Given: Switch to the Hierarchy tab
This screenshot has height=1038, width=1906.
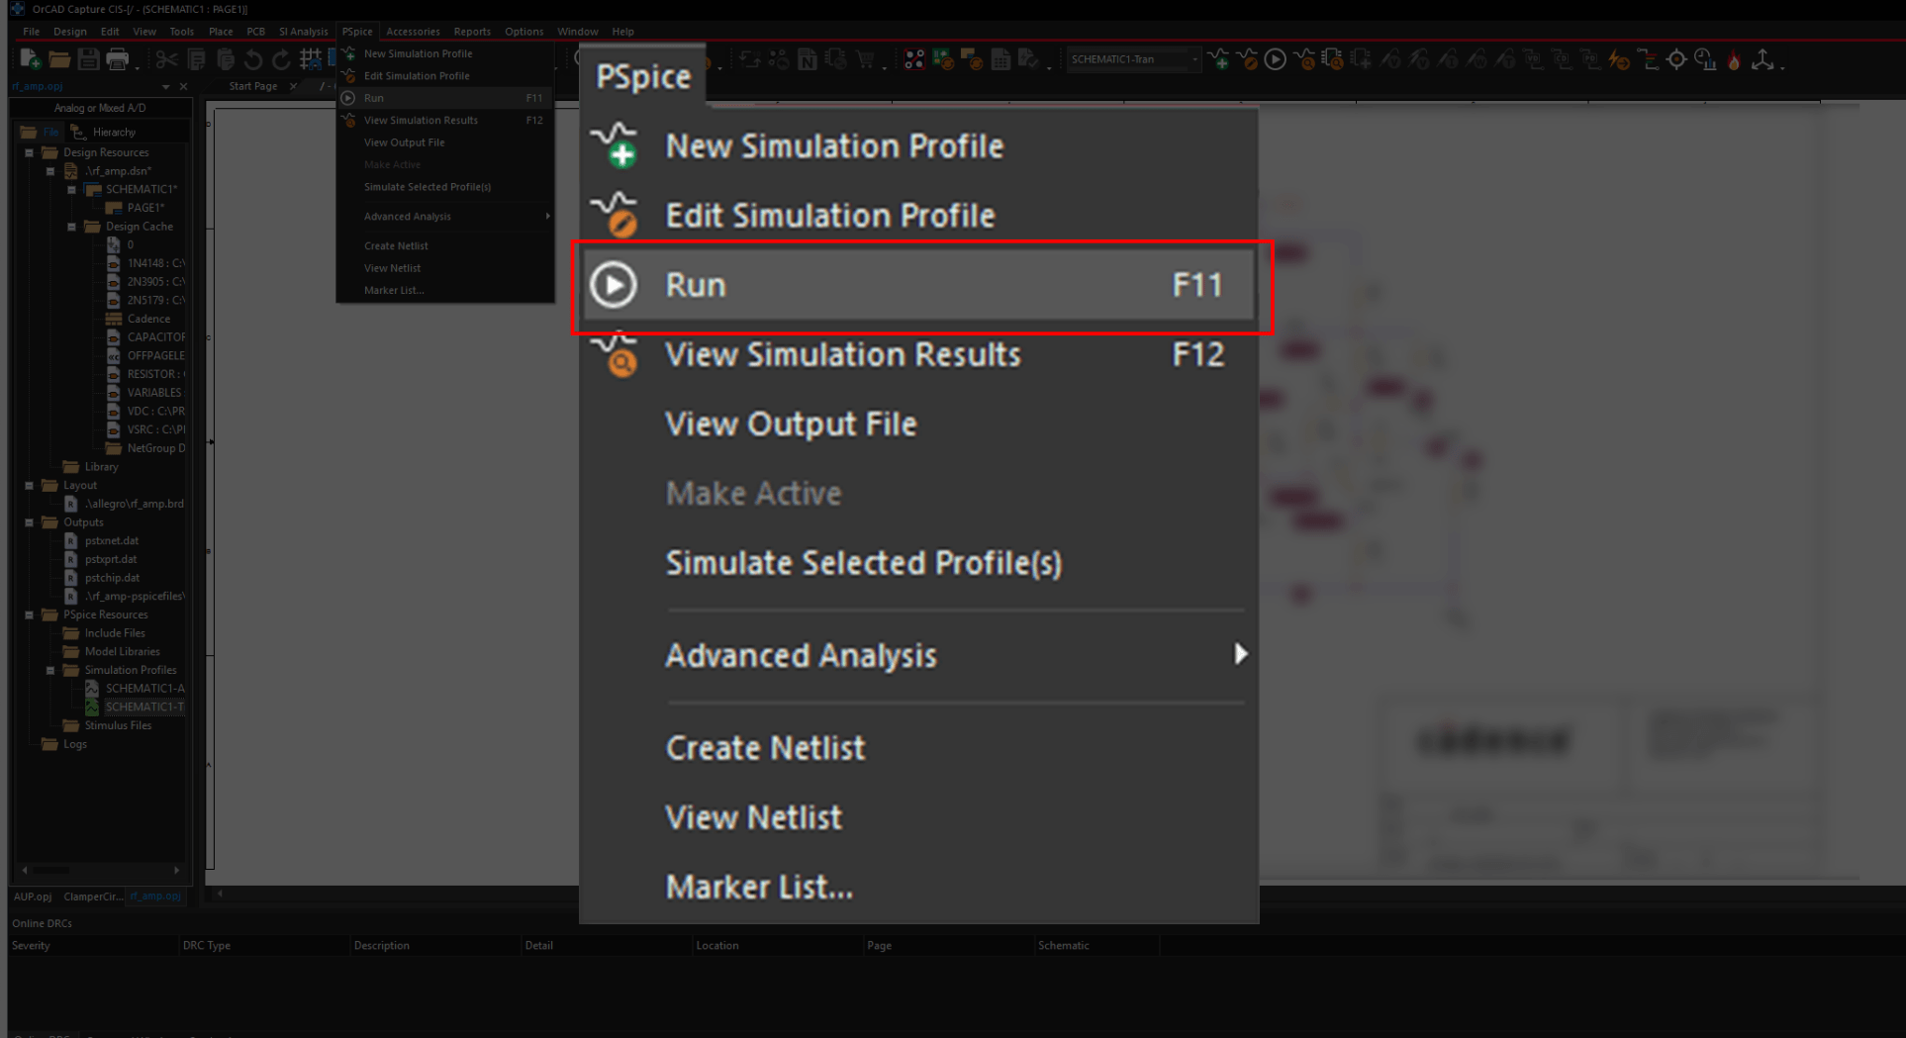Looking at the screenshot, I should point(105,132).
